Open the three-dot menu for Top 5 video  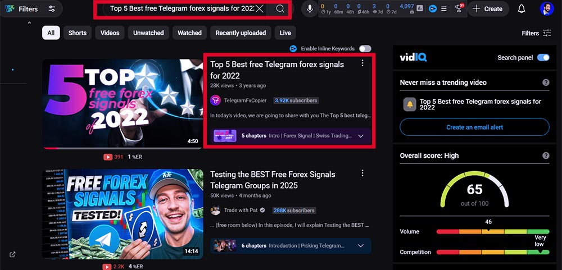(362, 63)
